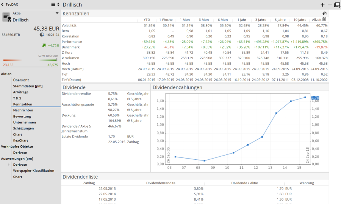The height and width of the screenshot is (204, 341).
Task: Open the Nachrichten section
Action: [x=23, y=110]
